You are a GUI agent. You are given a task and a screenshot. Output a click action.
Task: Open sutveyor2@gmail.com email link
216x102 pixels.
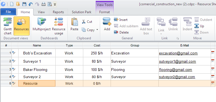tap(177, 77)
